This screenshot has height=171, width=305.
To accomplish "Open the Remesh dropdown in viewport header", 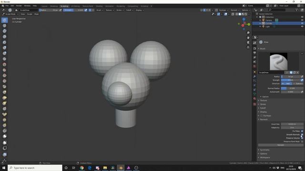I will [x=235, y=10].
